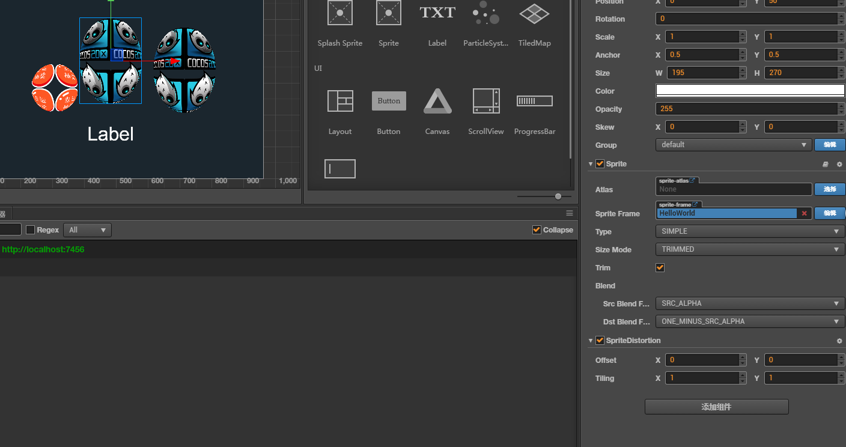Toggle the Collapse checkbox
Screen dimensions: 846x447
tap(537, 230)
